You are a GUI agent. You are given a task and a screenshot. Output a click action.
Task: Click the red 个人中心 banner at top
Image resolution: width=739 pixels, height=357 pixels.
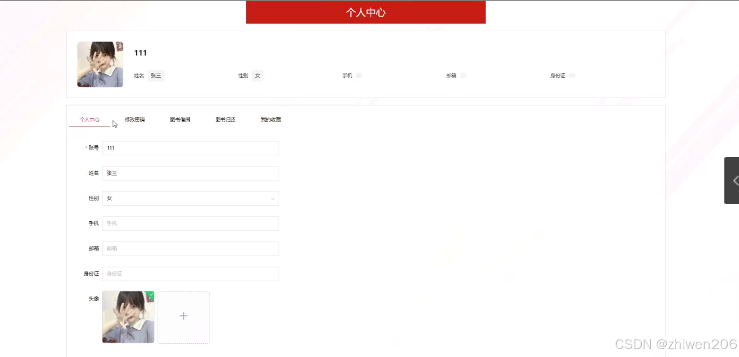[365, 12]
